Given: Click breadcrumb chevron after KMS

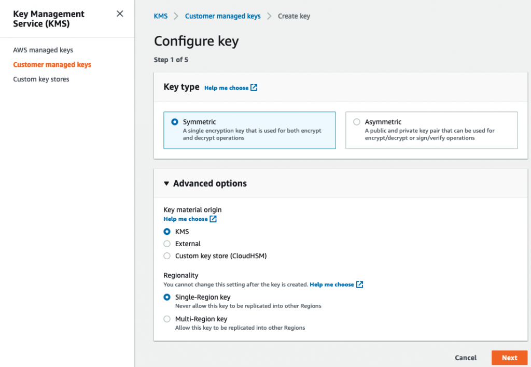Looking at the screenshot, I should pos(176,16).
